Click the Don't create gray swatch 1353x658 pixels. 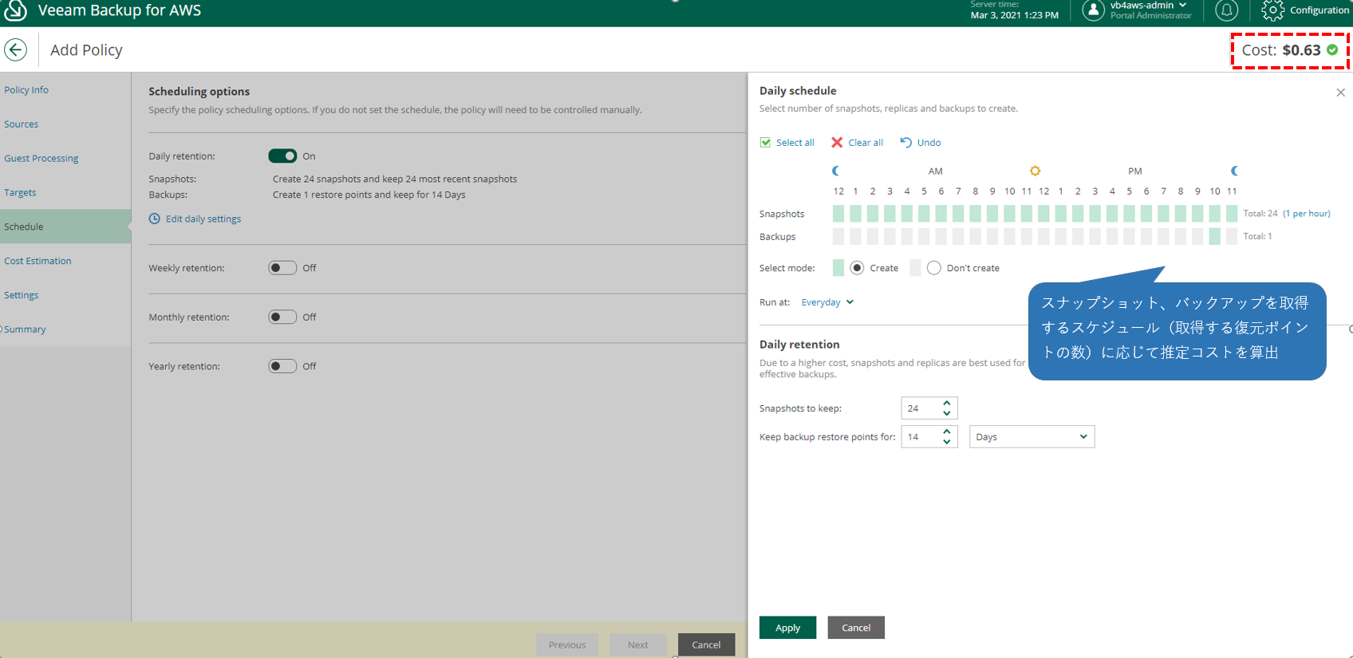pyautogui.click(x=916, y=268)
